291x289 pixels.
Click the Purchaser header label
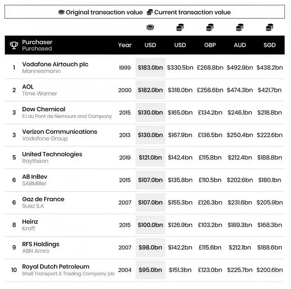click(37, 42)
